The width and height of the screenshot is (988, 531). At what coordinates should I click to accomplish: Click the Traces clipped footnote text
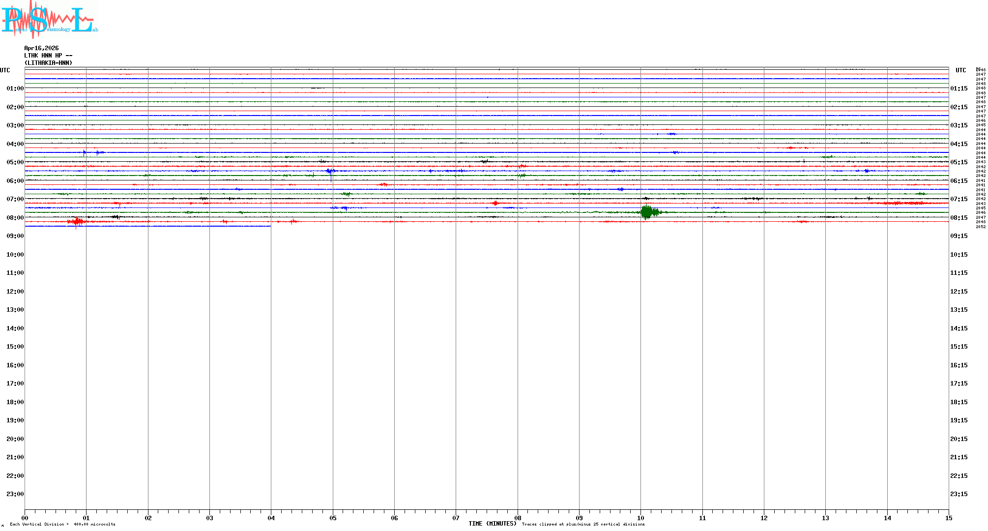583,524
